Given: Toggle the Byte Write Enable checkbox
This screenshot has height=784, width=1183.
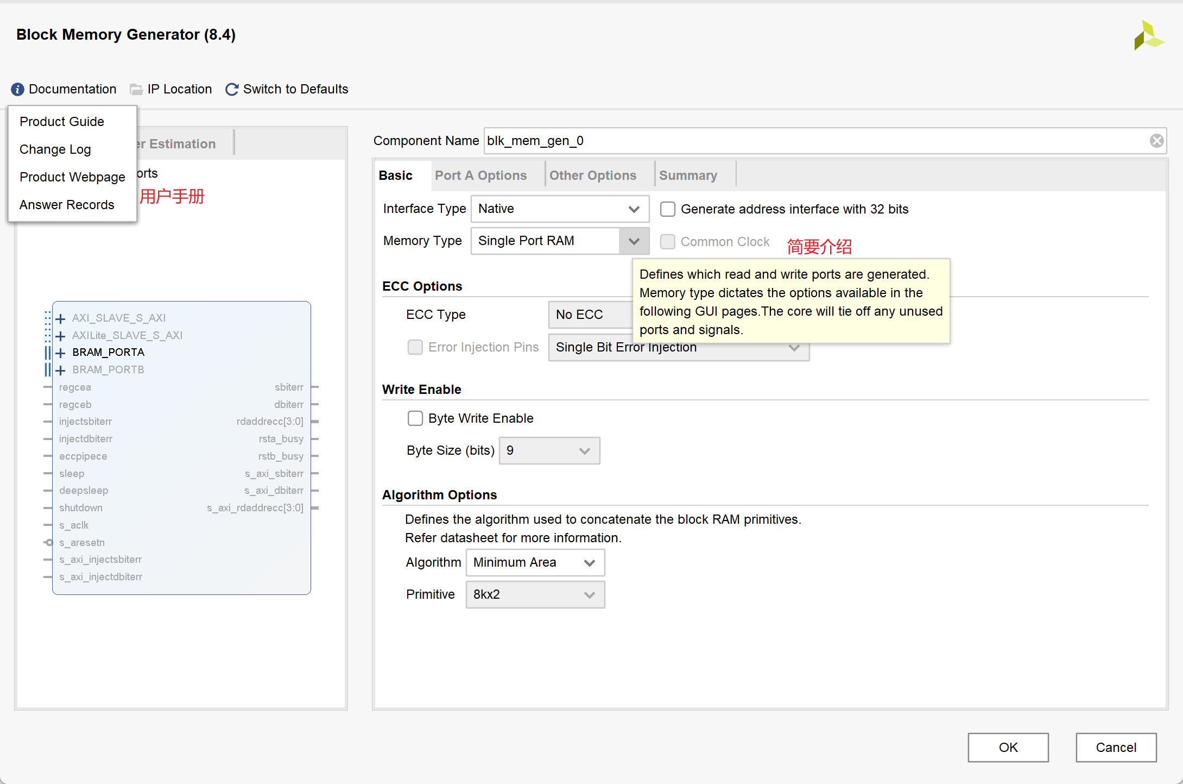Looking at the screenshot, I should pyautogui.click(x=415, y=418).
